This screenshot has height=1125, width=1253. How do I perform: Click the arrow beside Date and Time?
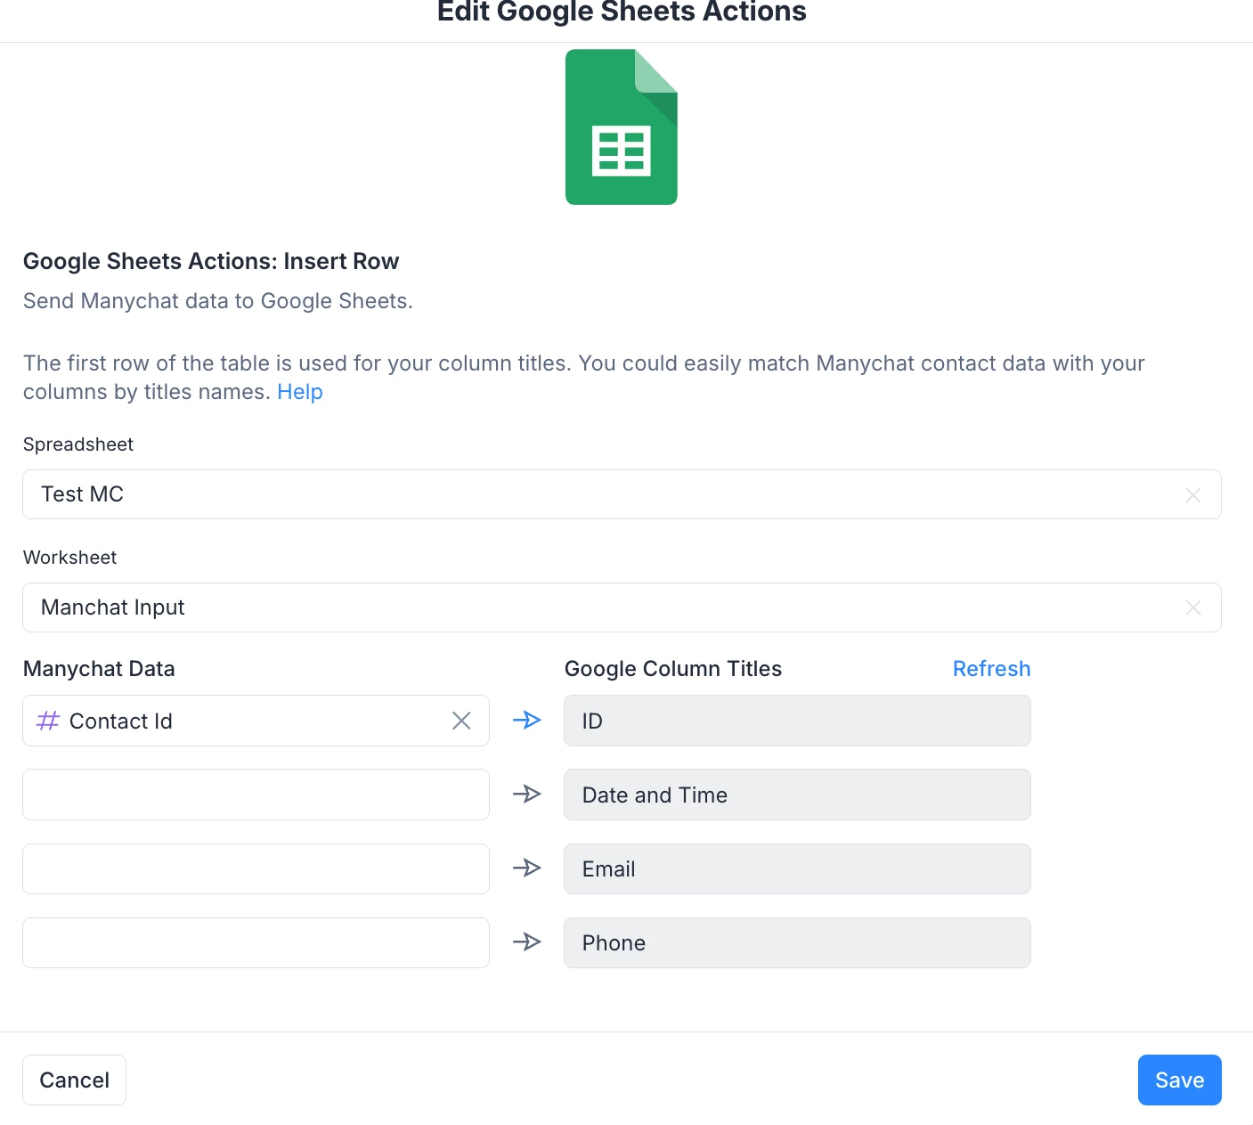(x=527, y=794)
